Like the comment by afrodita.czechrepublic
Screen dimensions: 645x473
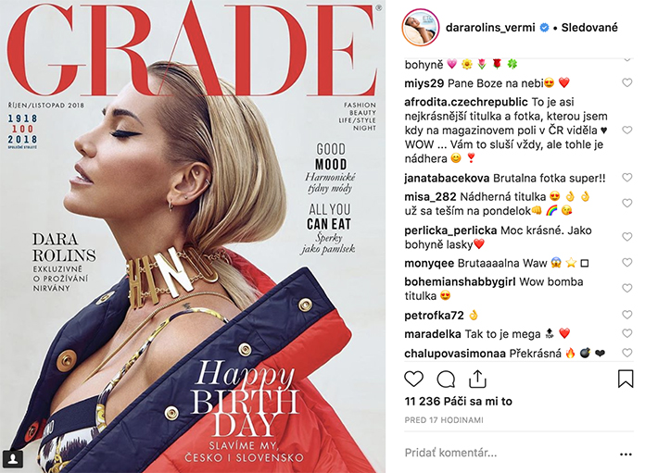tap(626, 131)
